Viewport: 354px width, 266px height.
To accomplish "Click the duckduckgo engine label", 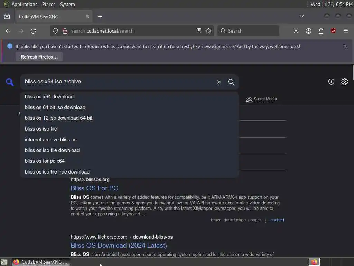I will click(x=235, y=220).
